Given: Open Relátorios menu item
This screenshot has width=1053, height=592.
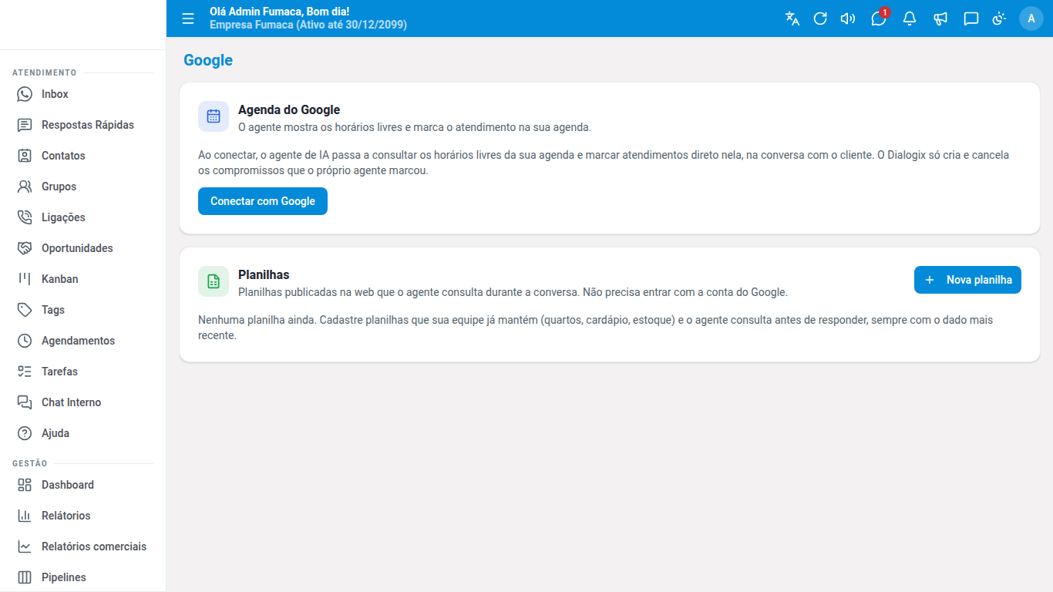Looking at the screenshot, I should tap(83, 516).
